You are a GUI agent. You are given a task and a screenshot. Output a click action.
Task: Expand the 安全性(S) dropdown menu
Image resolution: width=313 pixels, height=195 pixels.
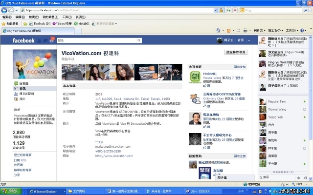tap(275, 30)
